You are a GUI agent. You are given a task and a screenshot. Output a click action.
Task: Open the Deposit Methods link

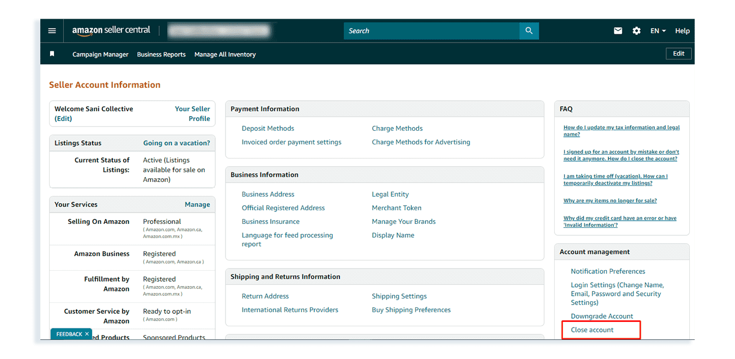pos(268,129)
